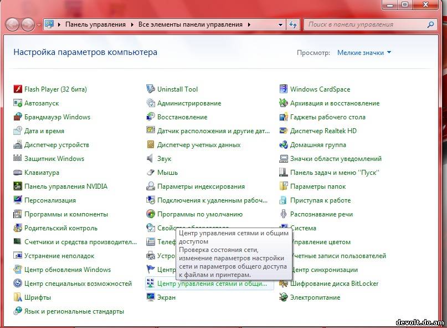Open the "Родительский контроль" link
This screenshot has width=447, height=328.
61,228
